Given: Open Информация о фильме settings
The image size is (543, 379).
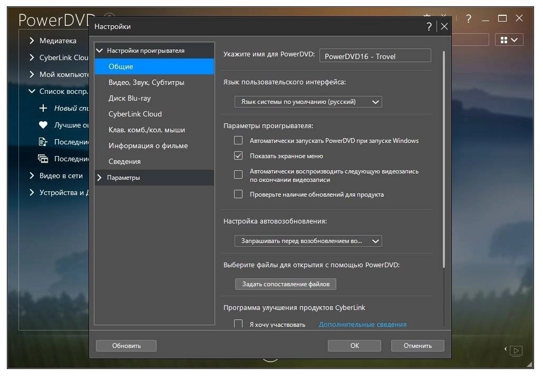Looking at the screenshot, I should pyautogui.click(x=154, y=145).
